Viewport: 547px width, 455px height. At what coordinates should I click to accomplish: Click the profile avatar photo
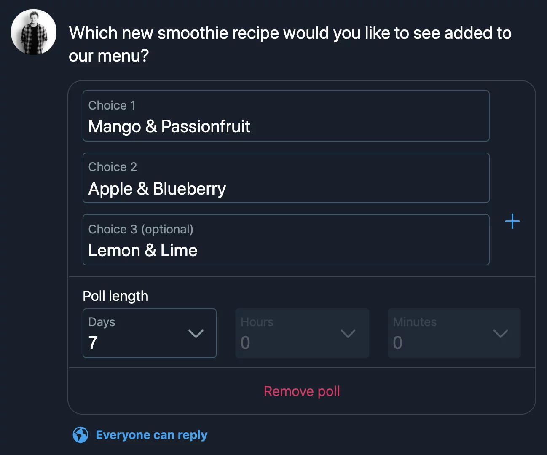click(34, 32)
